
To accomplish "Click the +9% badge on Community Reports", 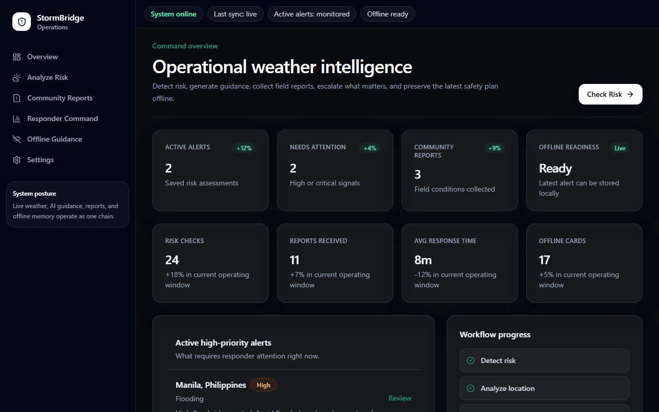I will tap(494, 148).
